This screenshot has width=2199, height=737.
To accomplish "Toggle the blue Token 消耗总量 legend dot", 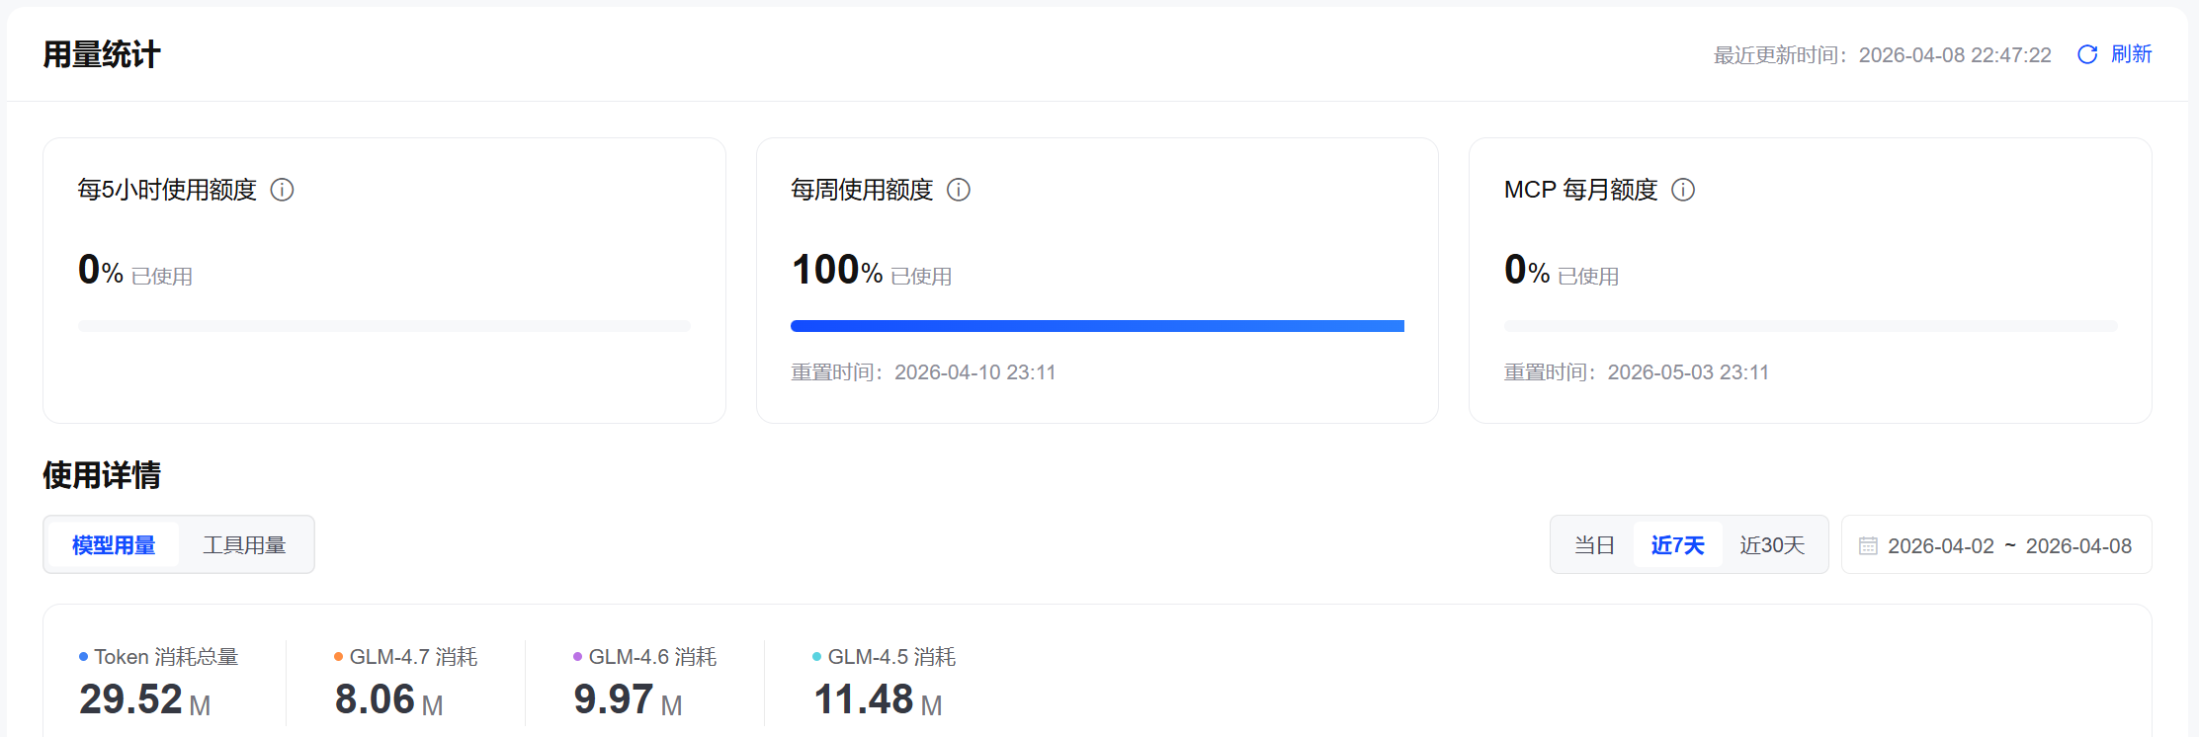I will (x=84, y=656).
